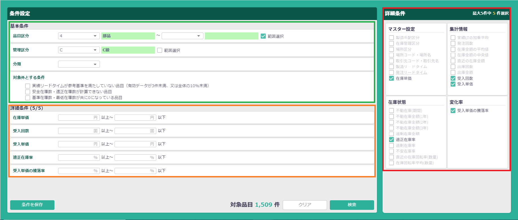
Task: Check the 実績リードタイム exclusion condition checkbox
Action: [28, 86]
